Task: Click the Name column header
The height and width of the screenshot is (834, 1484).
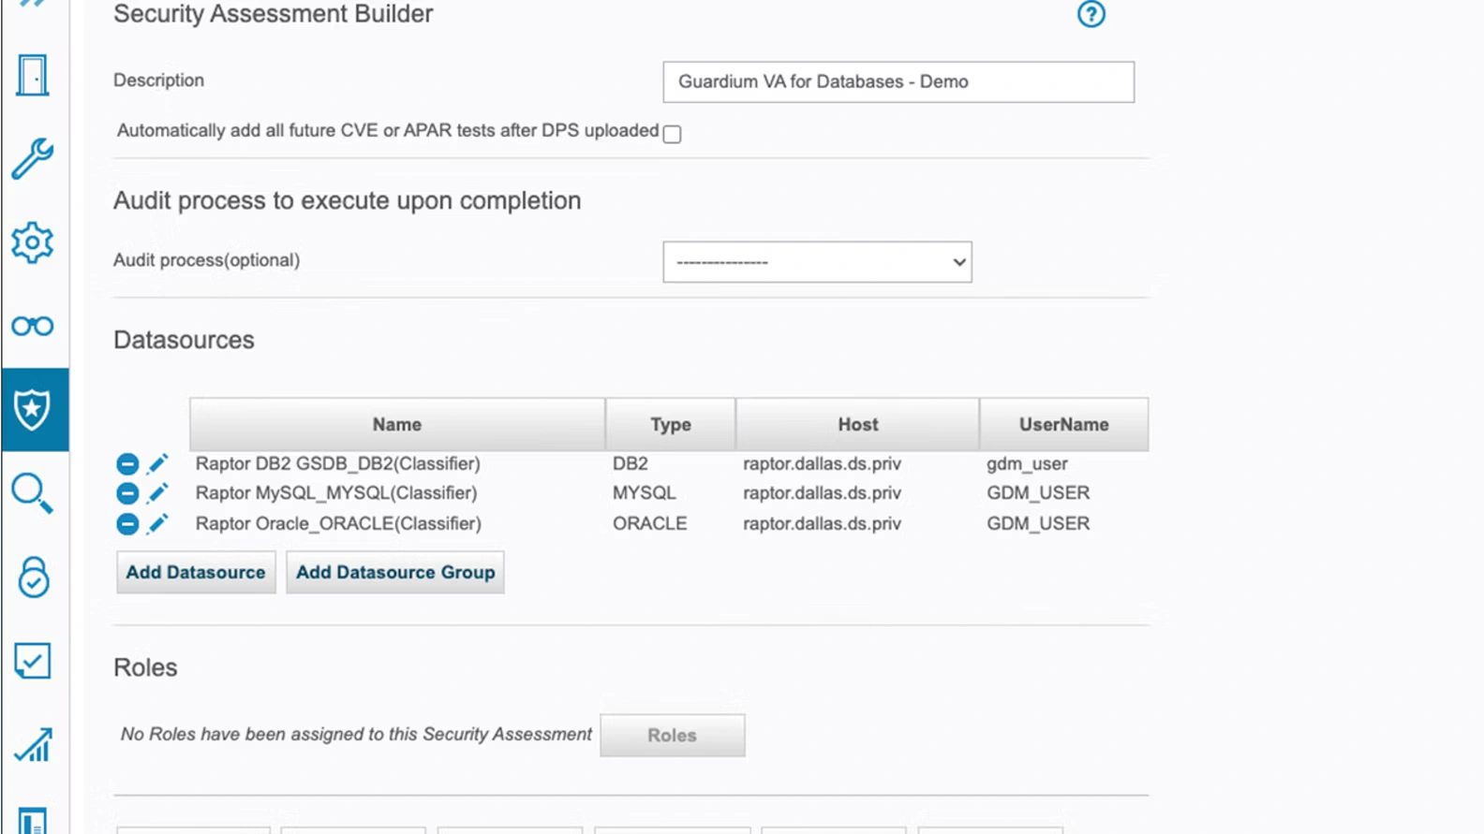Action: coord(397,425)
